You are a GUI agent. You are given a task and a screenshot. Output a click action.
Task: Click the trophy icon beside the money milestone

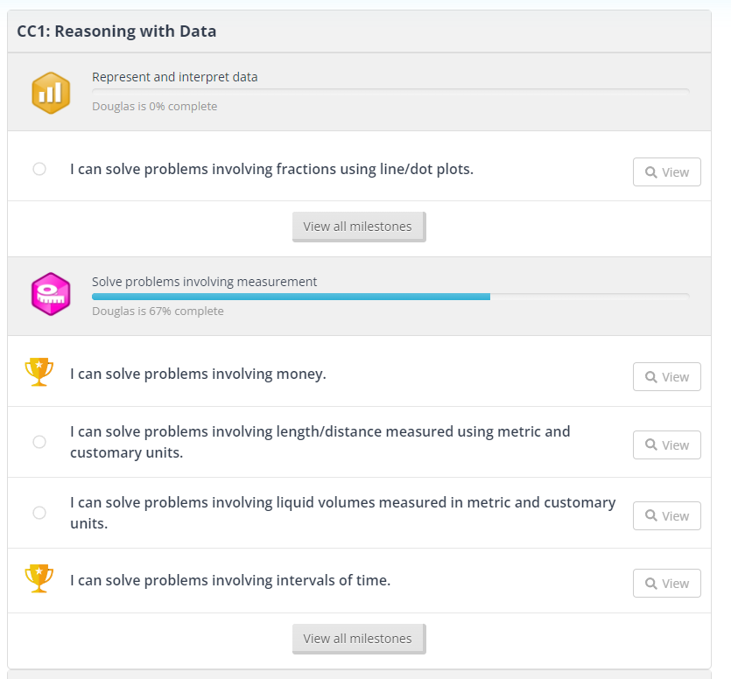tap(39, 373)
